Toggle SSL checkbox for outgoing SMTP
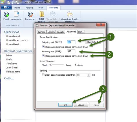Viewport: 137px width, 122px height. pos(43,47)
